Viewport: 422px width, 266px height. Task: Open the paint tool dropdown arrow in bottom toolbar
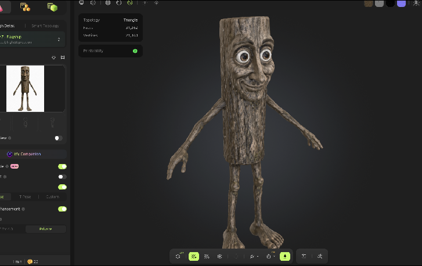(258, 257)
